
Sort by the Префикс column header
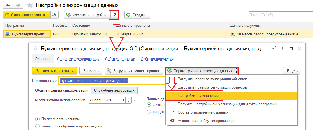coord(60,26)
